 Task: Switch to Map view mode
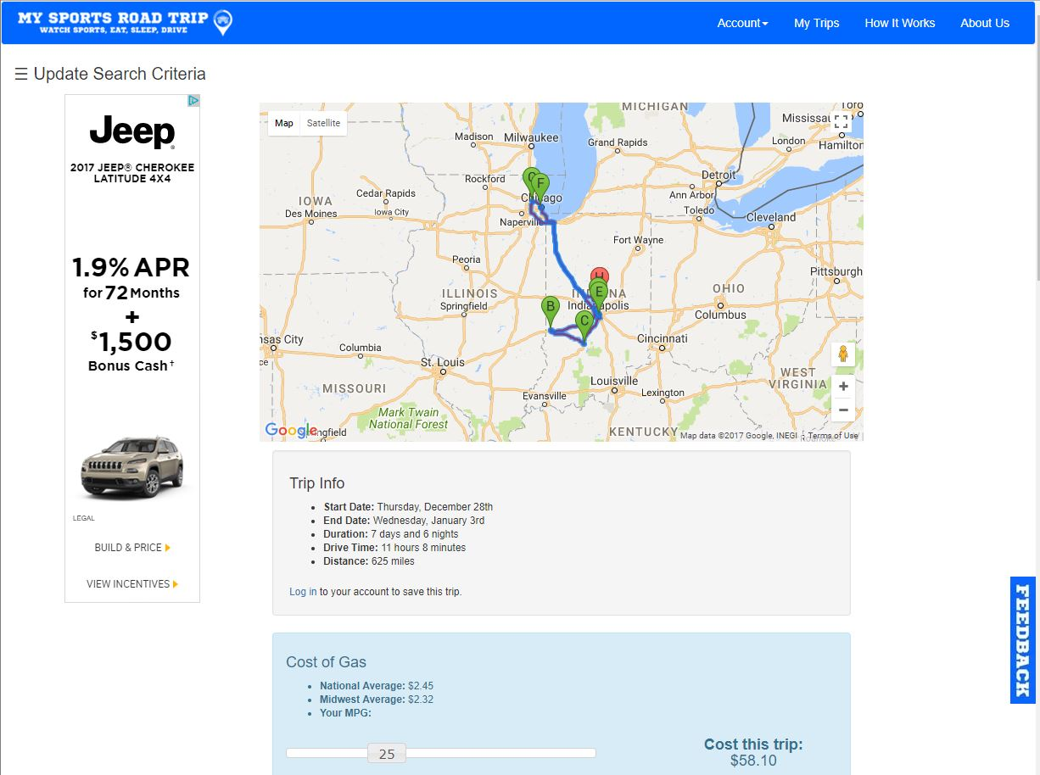coord(283,123)
